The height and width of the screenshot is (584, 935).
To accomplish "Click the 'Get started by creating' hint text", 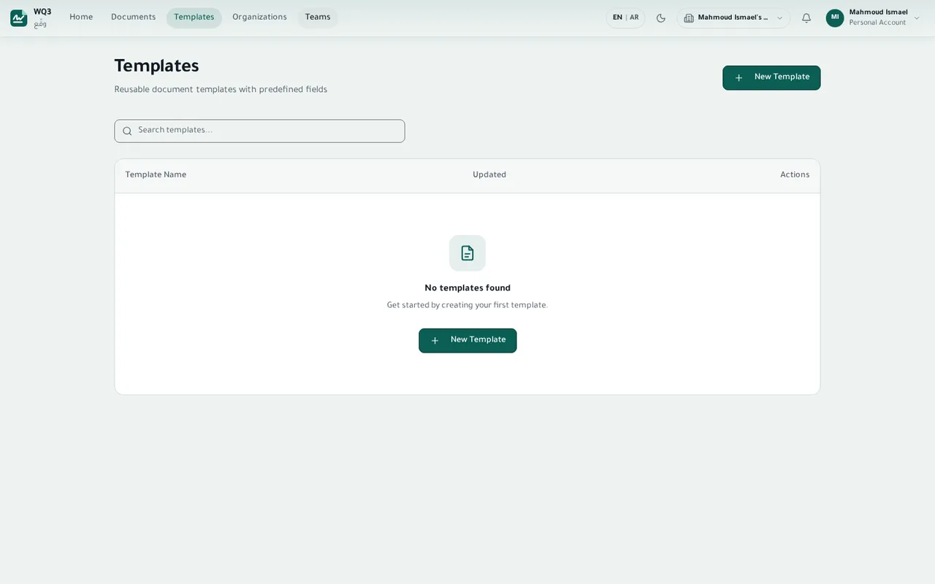I will pyautogui.click(x=467, y=305).
